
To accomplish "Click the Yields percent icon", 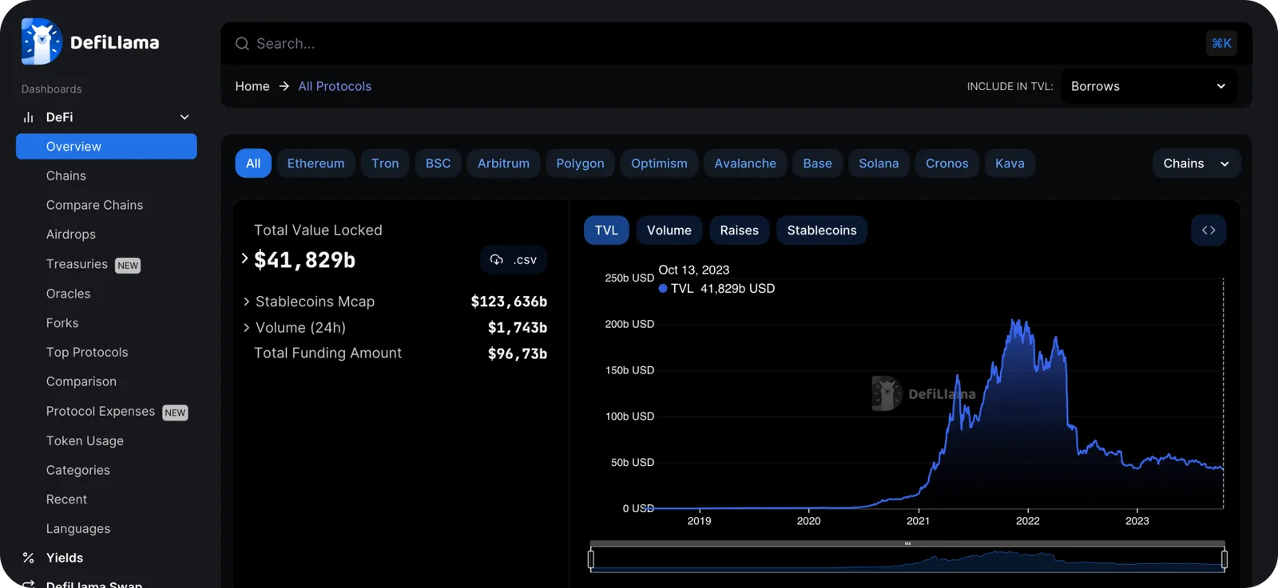I will click(29, 558).
